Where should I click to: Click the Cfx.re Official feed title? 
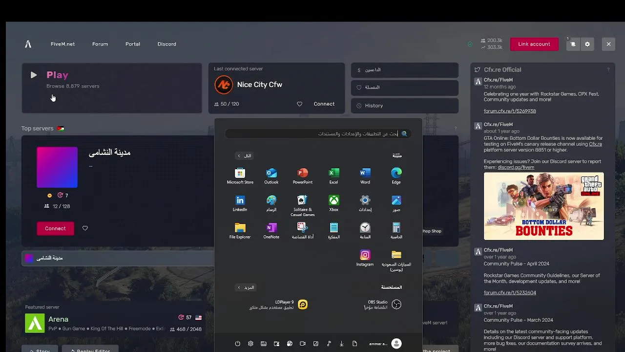[x=502, y=70]
